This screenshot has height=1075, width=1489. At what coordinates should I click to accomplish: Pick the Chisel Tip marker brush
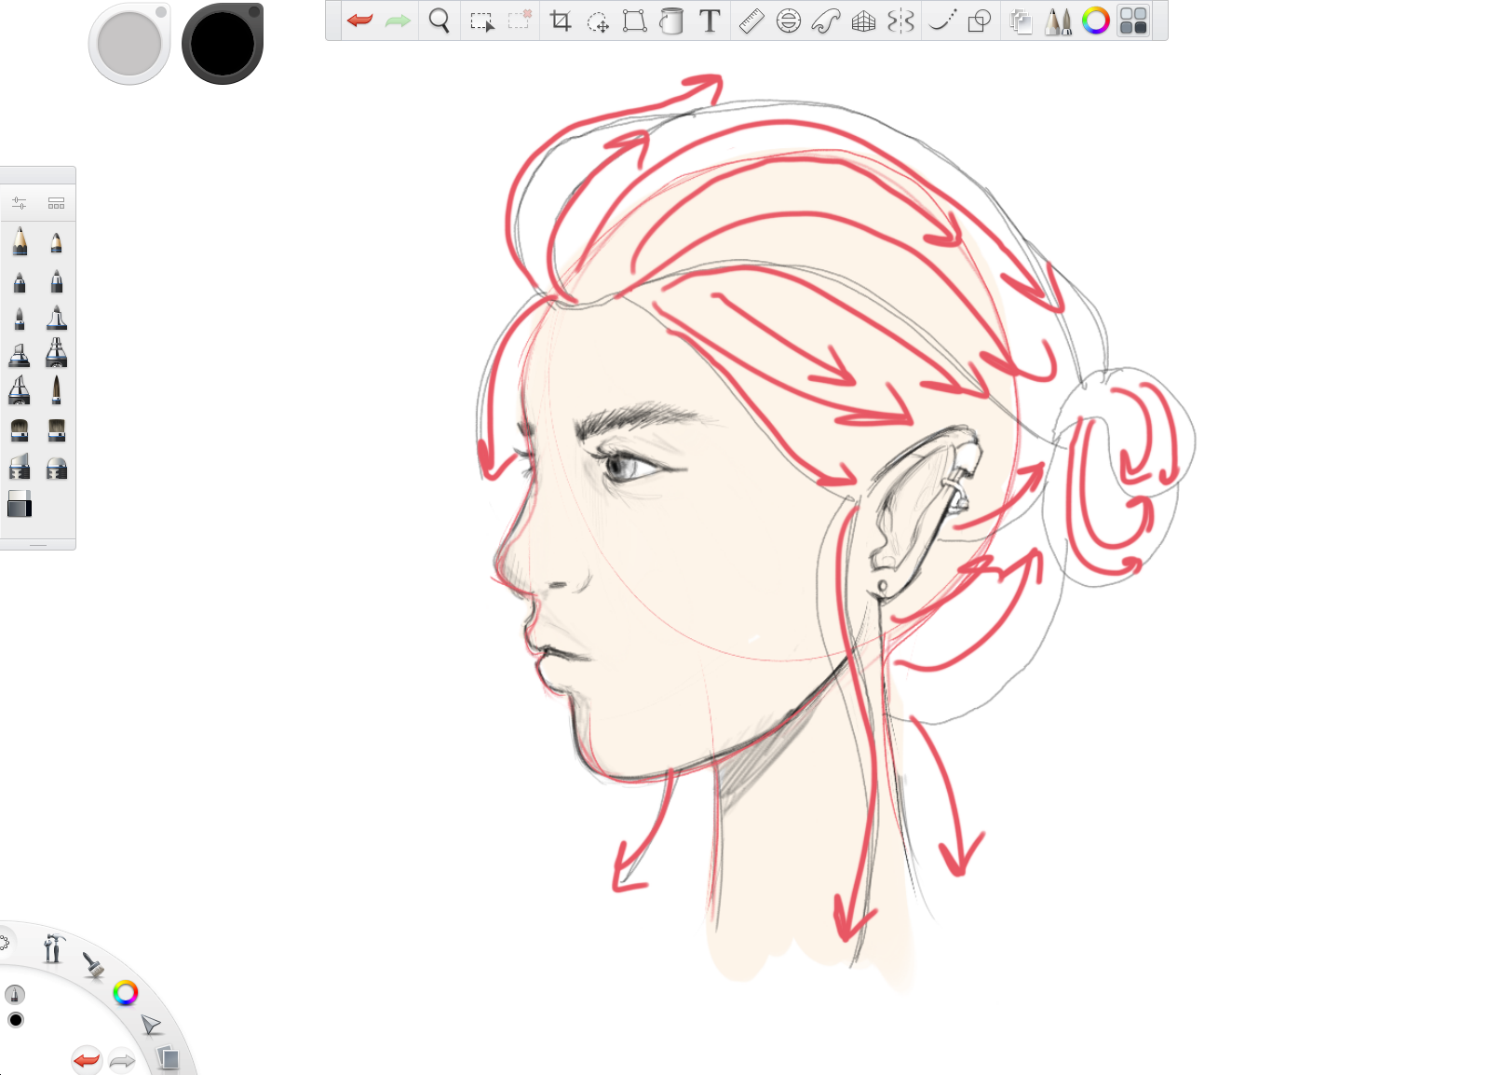(x=20, y=355)
